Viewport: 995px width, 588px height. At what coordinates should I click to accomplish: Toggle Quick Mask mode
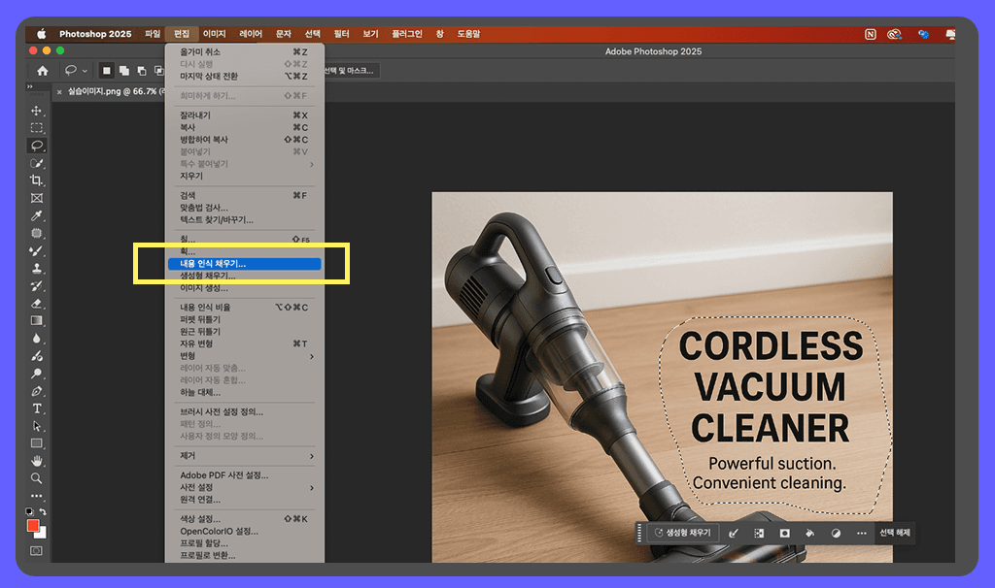[36, 550]
